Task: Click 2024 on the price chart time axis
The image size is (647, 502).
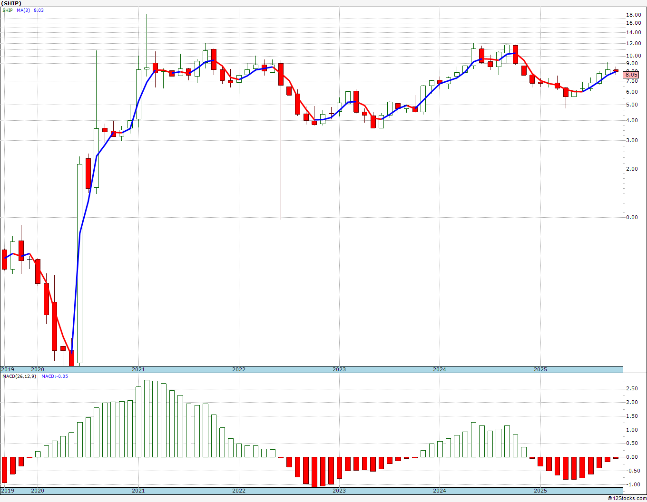Action: click(x=440, y=369)
